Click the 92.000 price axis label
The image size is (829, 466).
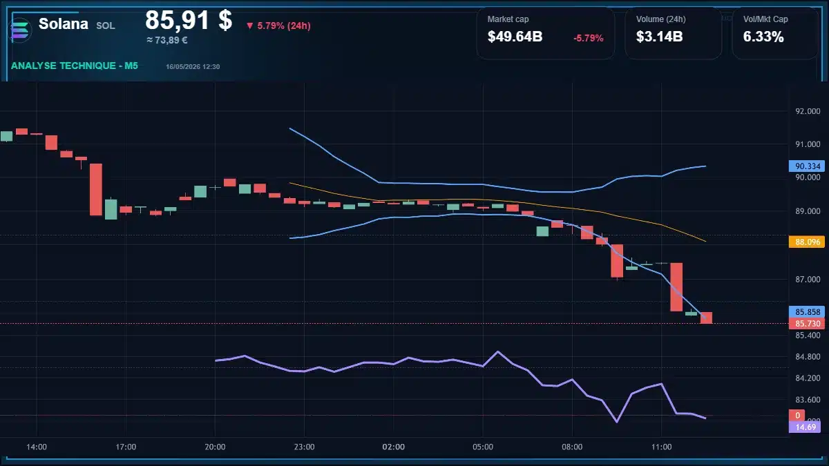click(x=808, y=111)
